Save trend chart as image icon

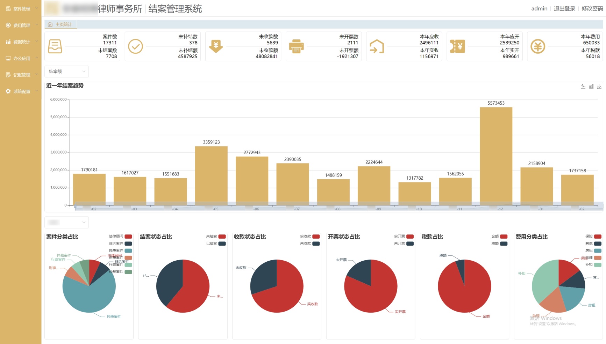(599, 86)
